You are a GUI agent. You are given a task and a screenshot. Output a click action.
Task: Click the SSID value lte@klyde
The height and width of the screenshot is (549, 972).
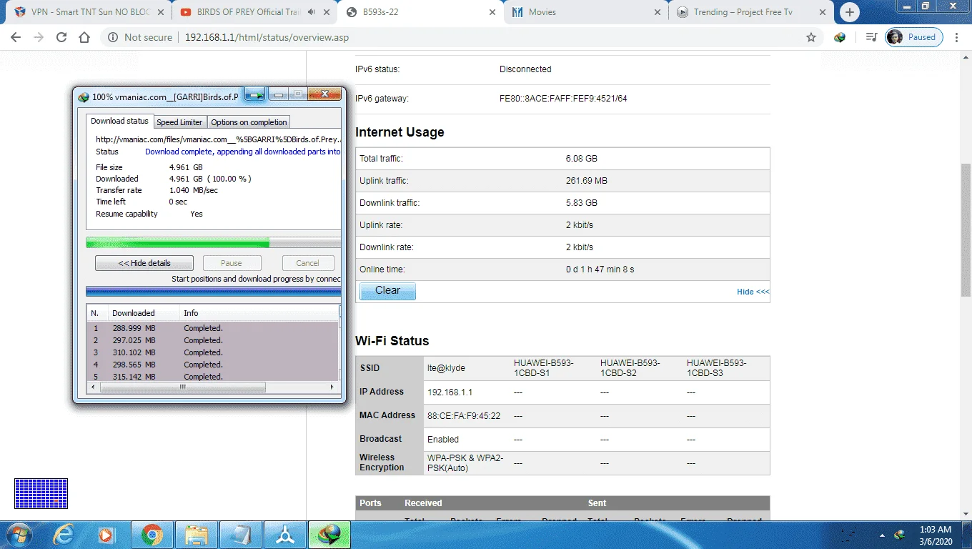[446, 368]
